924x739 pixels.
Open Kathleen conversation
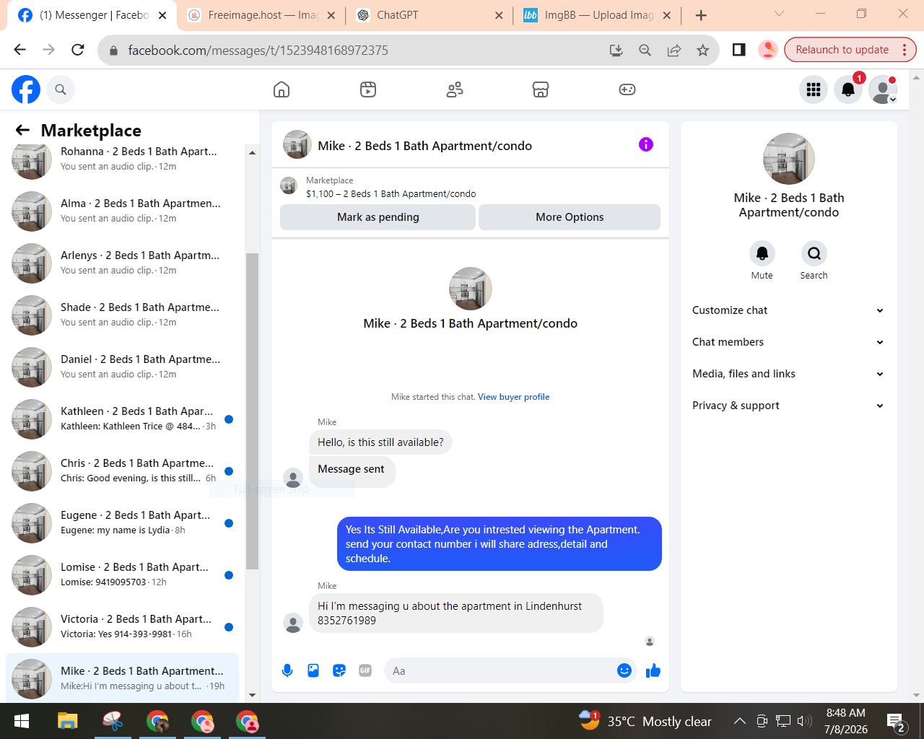pos(123,419)
